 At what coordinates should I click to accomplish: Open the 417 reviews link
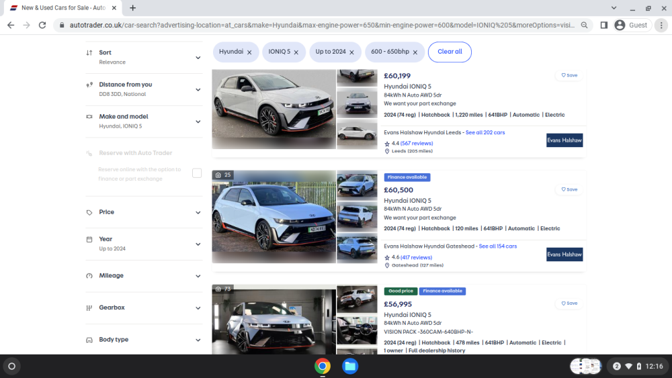tap(416, 257)
